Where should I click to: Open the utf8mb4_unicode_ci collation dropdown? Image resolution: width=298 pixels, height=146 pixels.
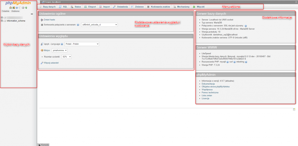click(99, 25)
